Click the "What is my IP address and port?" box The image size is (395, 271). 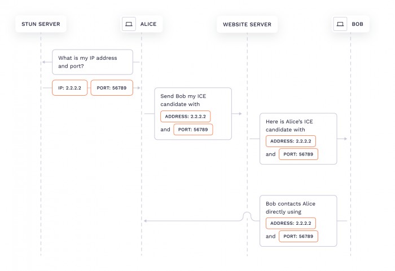pyautogui.click(x=93, y=62)
